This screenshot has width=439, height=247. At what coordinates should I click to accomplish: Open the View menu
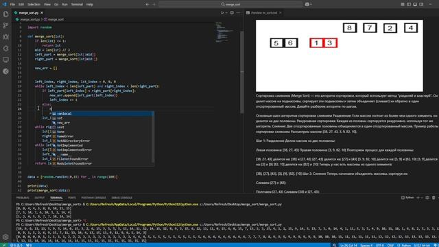[x=47, y=4]
